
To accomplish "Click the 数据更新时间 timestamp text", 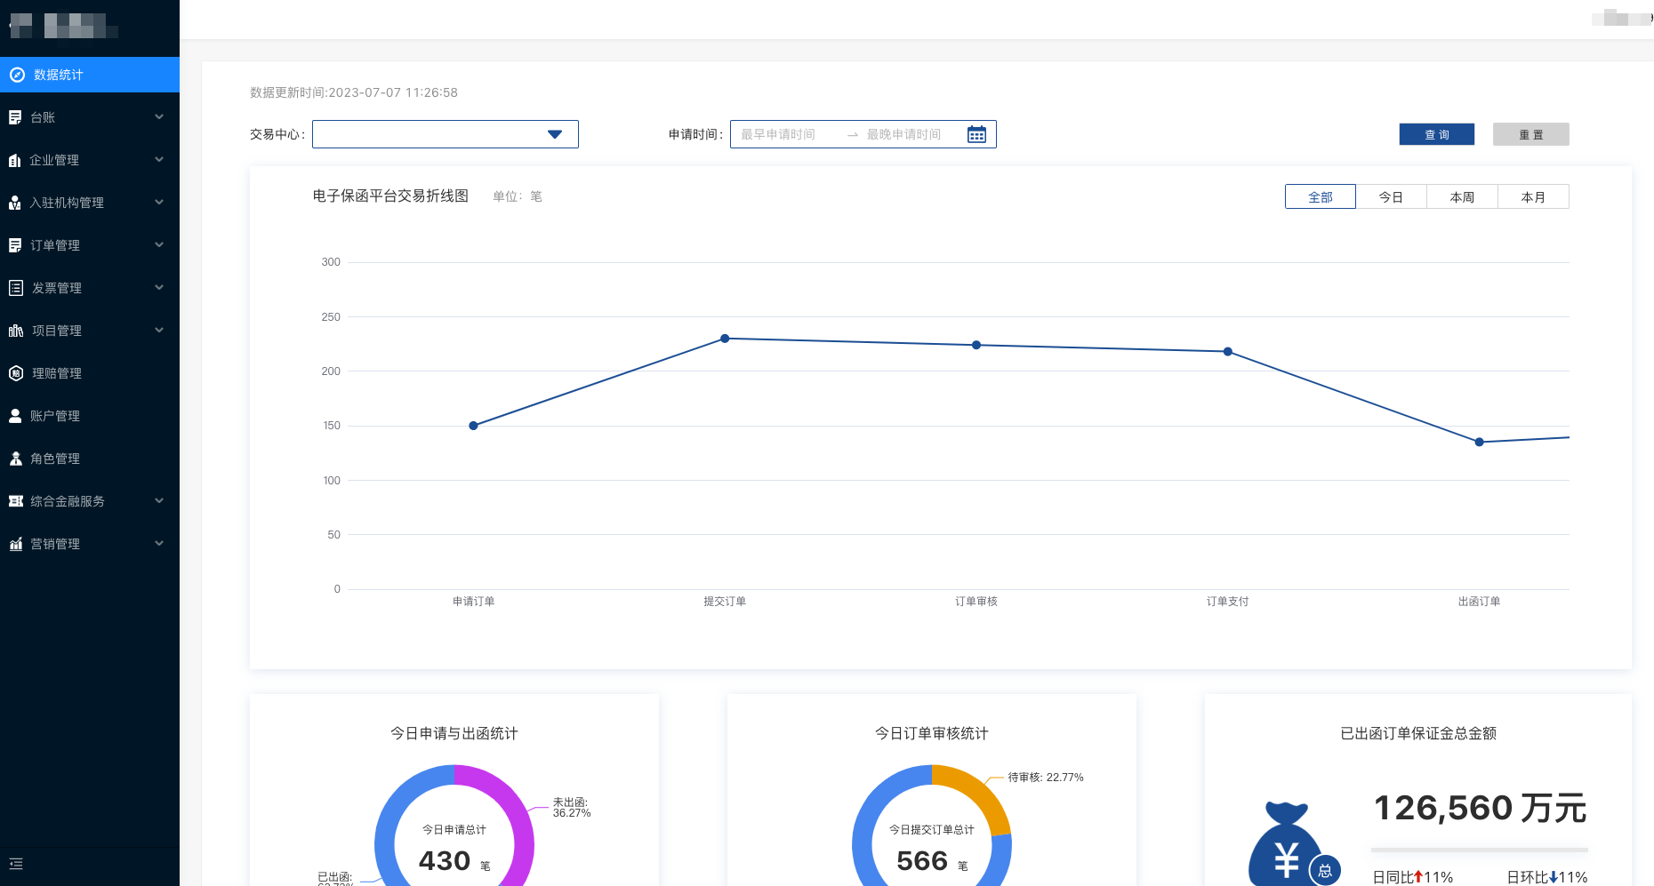I will 354,92.
